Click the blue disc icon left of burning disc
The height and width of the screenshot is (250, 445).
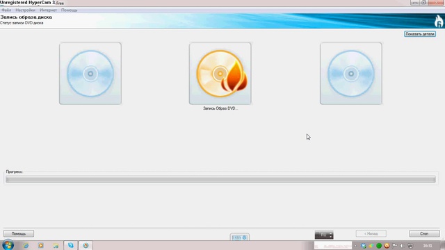tap(90, 74)
